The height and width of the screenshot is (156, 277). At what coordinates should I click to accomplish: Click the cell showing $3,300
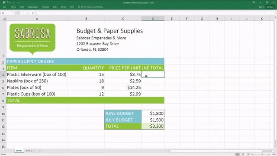[153, 126]
